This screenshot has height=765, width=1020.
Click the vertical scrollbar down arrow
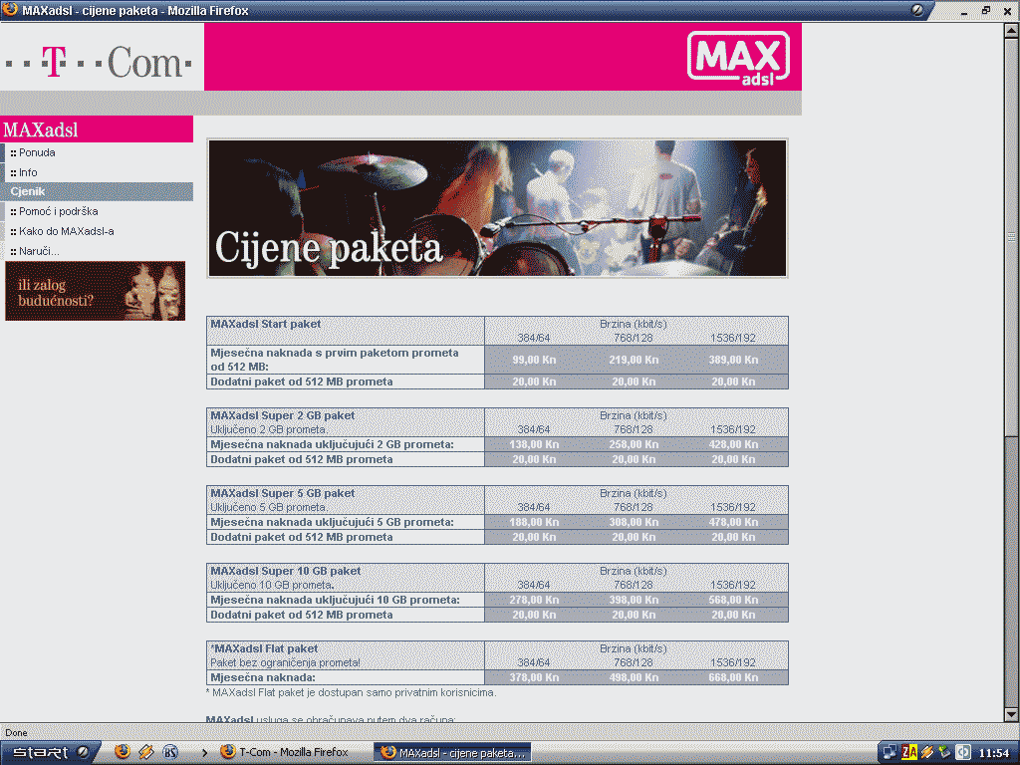(1012, 714)
